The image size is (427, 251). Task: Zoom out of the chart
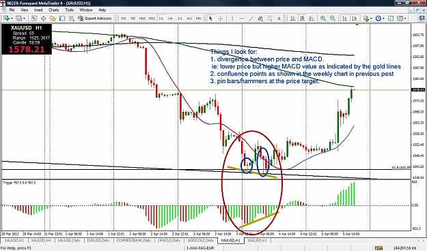pos(333,18)
